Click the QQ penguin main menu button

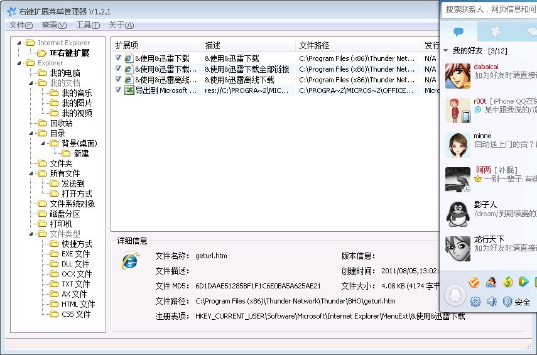455,295
